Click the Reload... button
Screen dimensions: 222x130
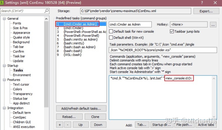click(x=69, y=117)
